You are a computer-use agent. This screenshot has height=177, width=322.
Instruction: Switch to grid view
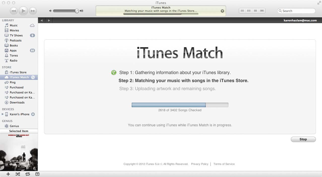[255, 11]
